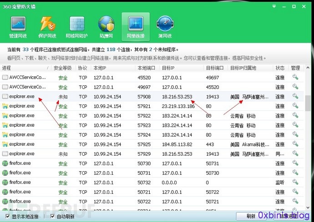Click wrench icon for AWCCServiceCo port 45520 row
The height and width of the screenshot is (222, 314).
295,77
